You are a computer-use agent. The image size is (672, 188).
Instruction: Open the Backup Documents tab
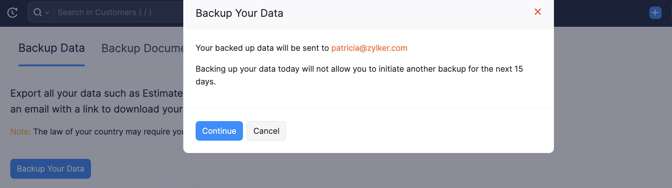pos(142,48)
